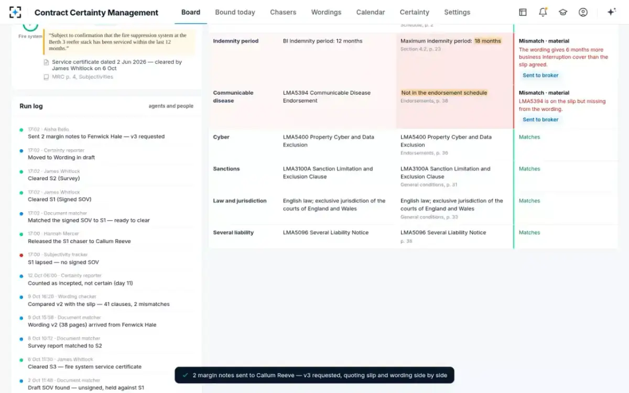Open the layout panel icon in header
The width and height of the screenshot is (629, 393).
(523, 12)
